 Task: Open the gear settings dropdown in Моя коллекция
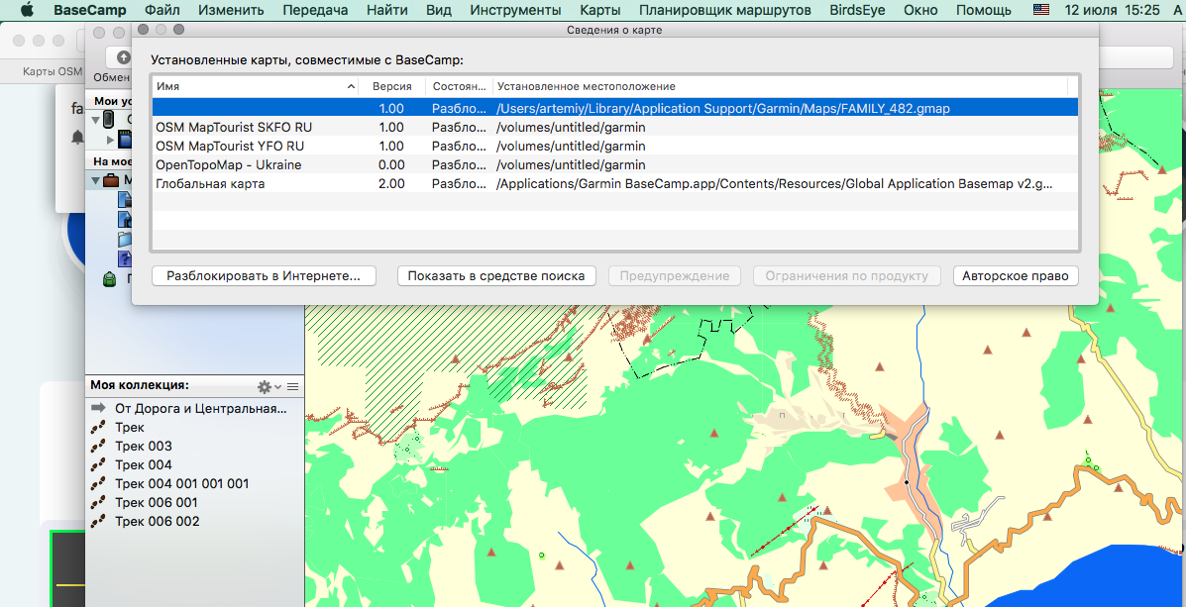click(x=268, y=386)
